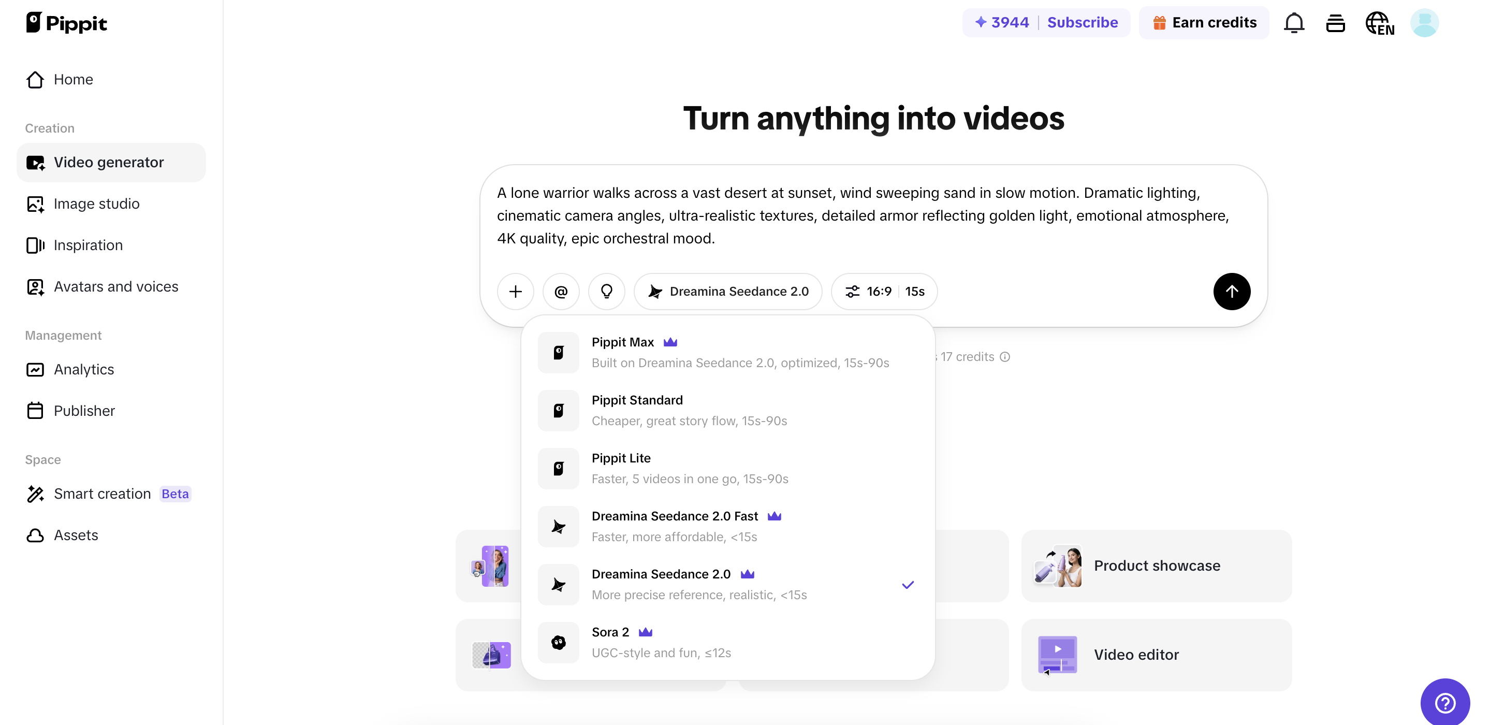Open the Product showcase card
The width and height of the screenshot is (1490, 725).
(x=1156, y=565)
